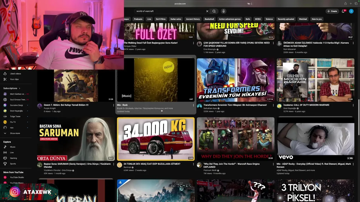The image size is (360, 202).
Task: Play the Başṭan Sona Saruman thumbnail
Action: click(x=76, y=139)
